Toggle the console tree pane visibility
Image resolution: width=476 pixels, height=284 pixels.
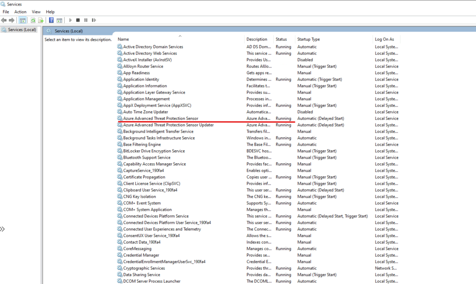22,20
